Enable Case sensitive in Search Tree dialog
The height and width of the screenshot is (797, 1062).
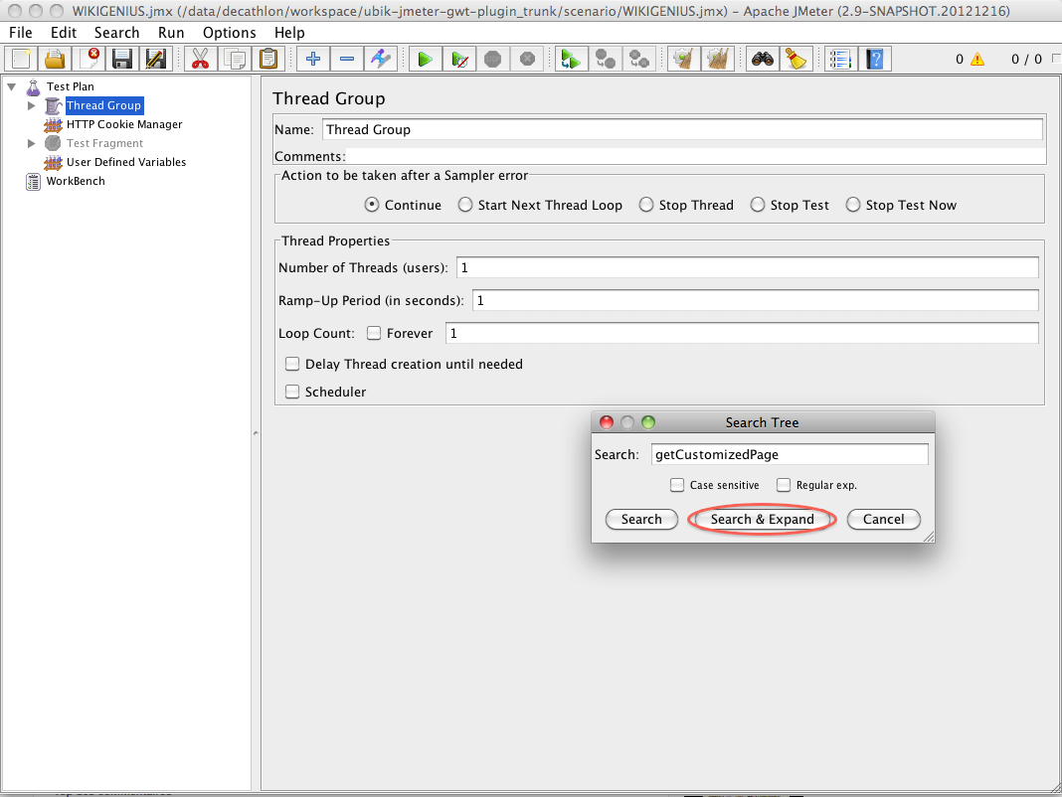(x=677, y=485)
